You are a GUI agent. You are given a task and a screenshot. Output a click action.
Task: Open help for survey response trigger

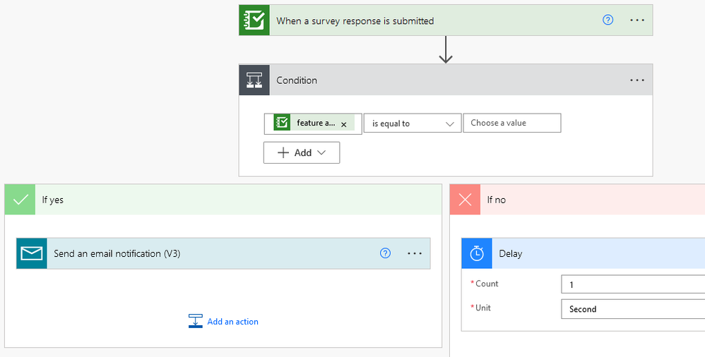pos(608,20)
